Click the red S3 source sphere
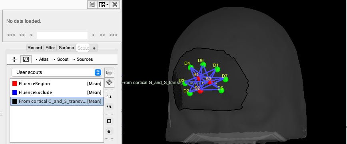 point(210,82)
